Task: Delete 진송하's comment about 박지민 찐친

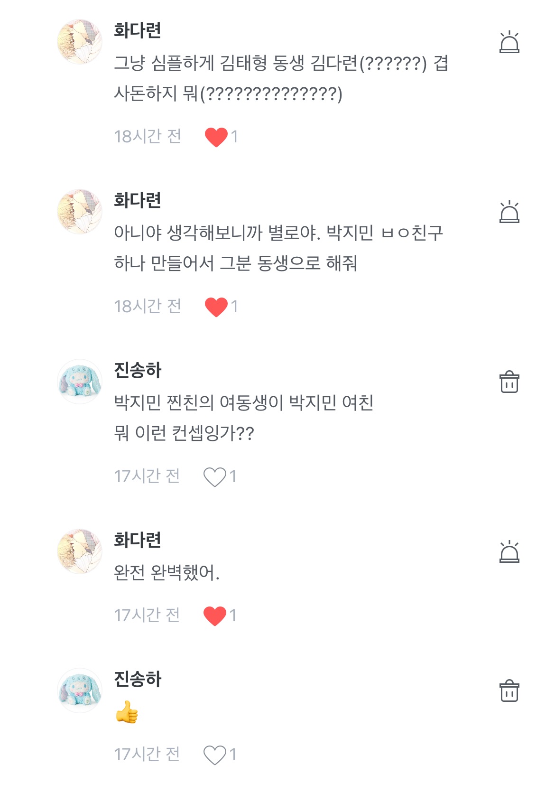Action: [509, 382]
